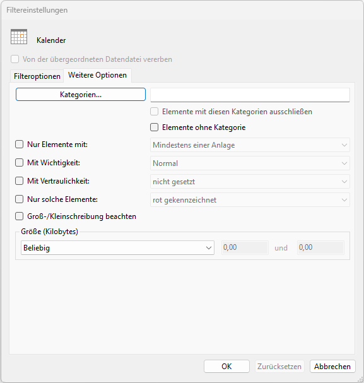Expand the 'Mindestens einer Anlage' dropdown
364x383 pixels.
pos(250,145)
